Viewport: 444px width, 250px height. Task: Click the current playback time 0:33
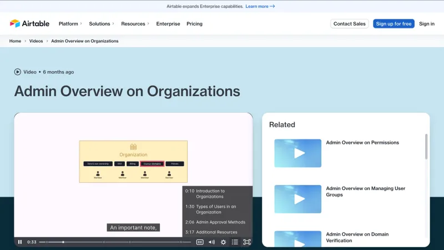pos(32,242)
